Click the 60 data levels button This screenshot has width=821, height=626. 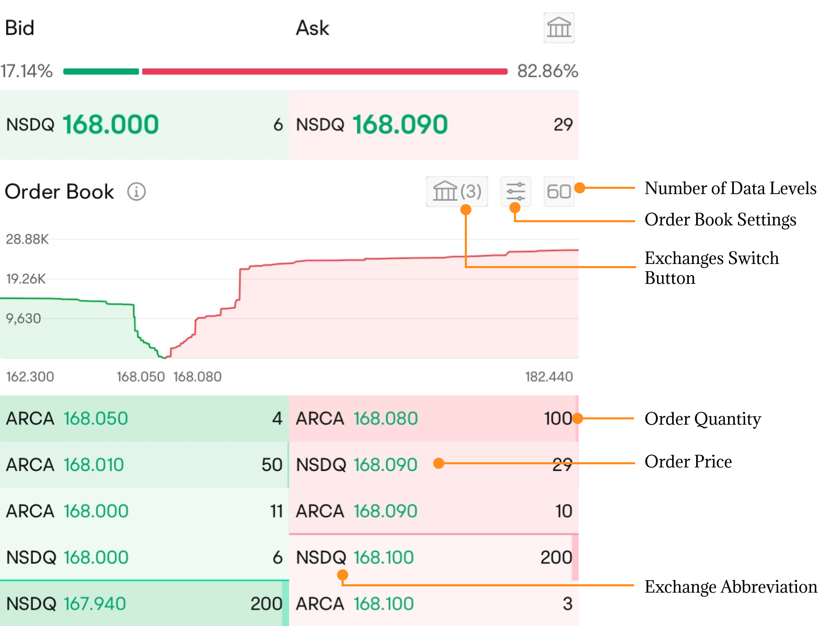[558, 191]
